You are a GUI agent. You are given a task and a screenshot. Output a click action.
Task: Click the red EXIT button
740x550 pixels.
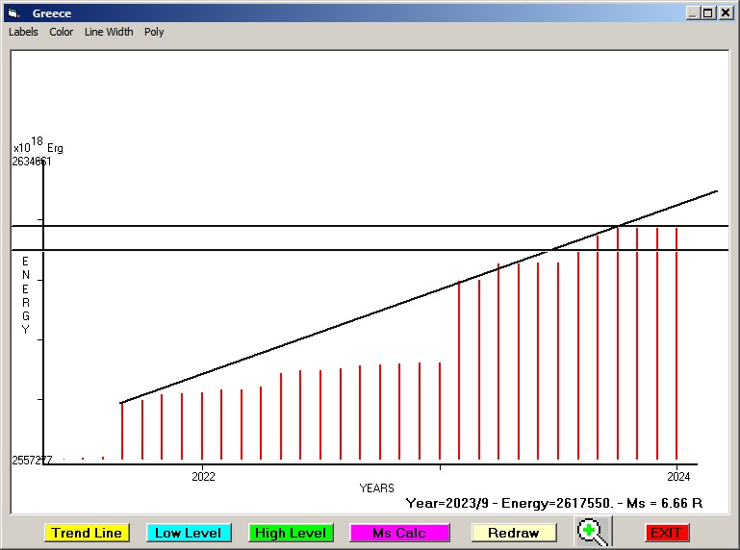(666, 533)
